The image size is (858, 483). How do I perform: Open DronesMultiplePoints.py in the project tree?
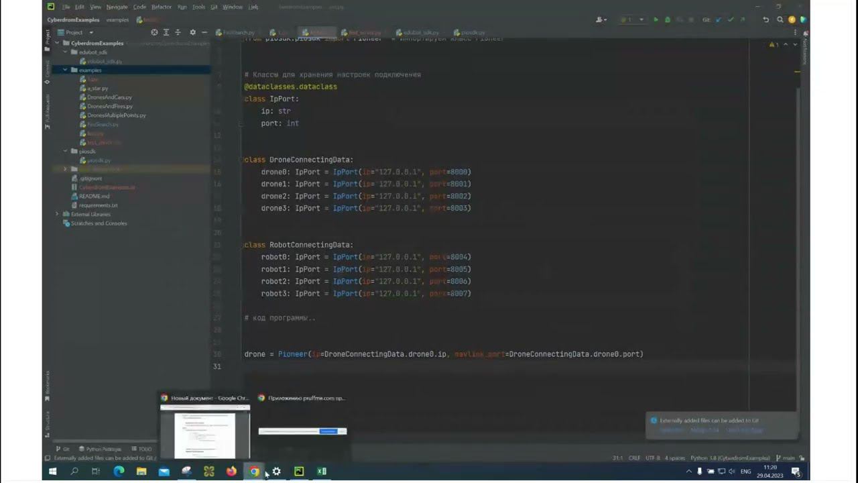pyautogui.click(x=116, y=115)
